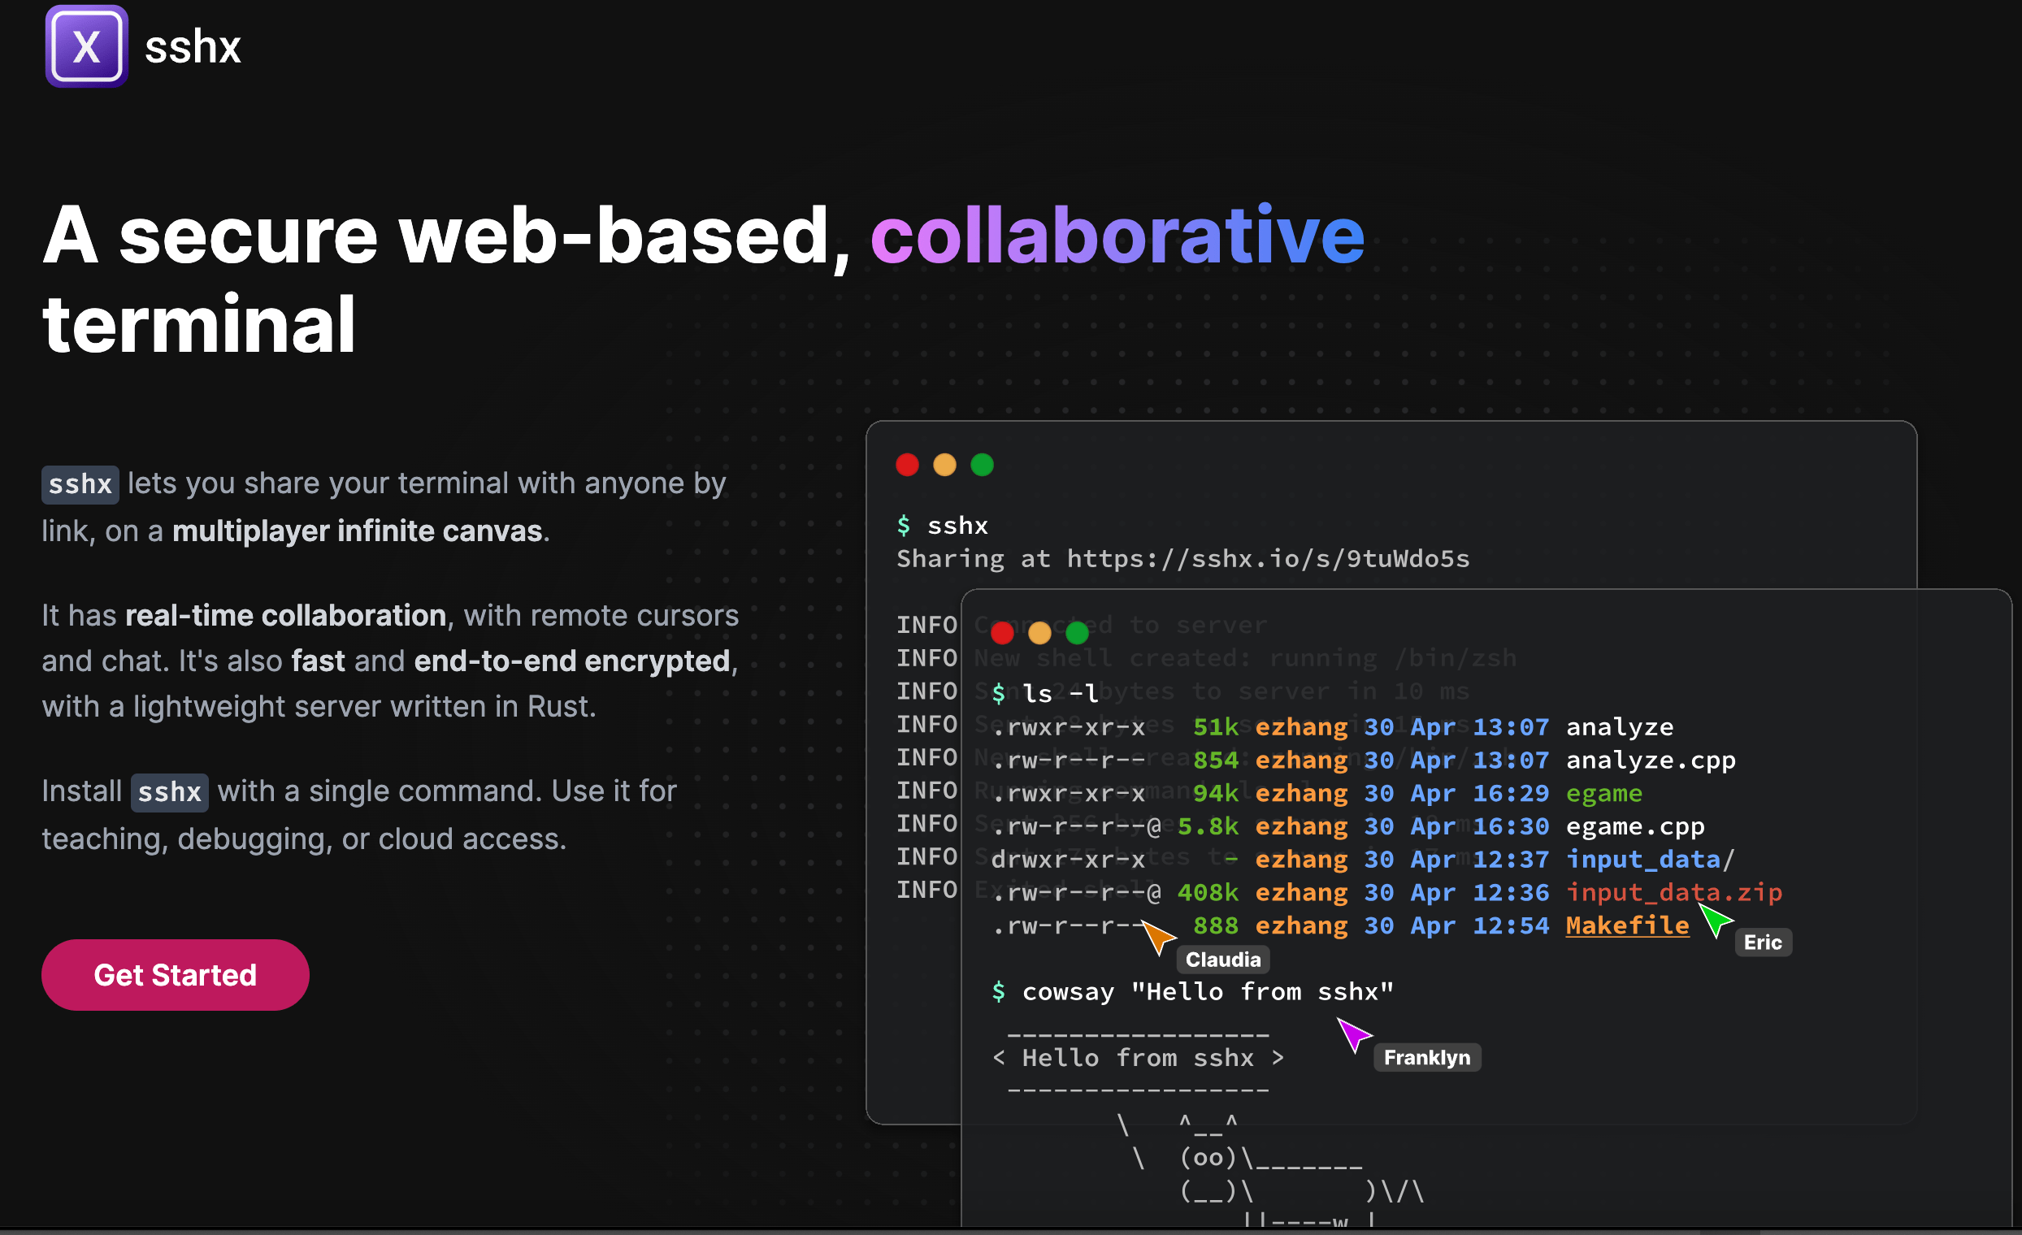Click the file name analyze.cpp in listing
The width and height of the screenshot is (2022, 1235).
pos(1651,760)
